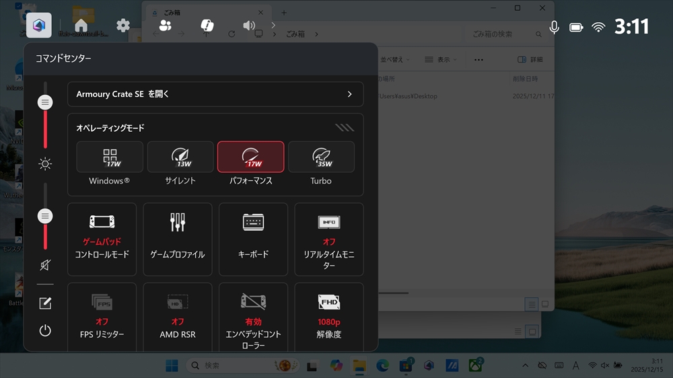Viewport: 673px width, 378px height.
Task: Open the Copilot feedback widget icon
Action: click(207, 26)
